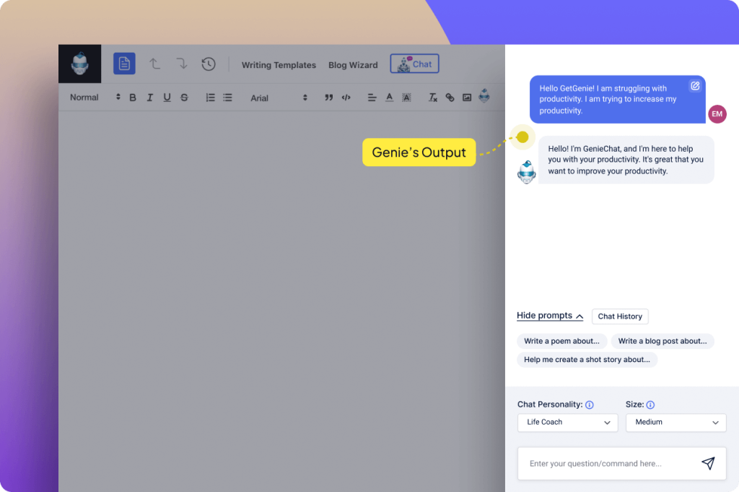The height and width of the screenshot is (492, 739).
Task: Open Writing Templates
Action: [279, 65]
